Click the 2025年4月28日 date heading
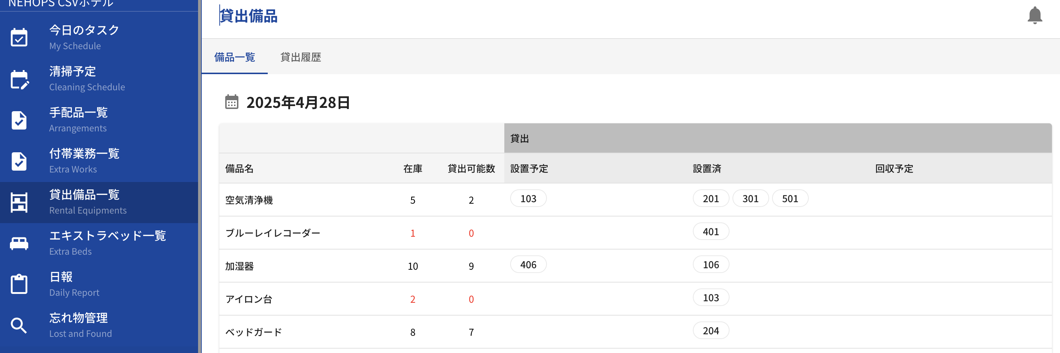Screen dimensions: 1060x353 298,103
